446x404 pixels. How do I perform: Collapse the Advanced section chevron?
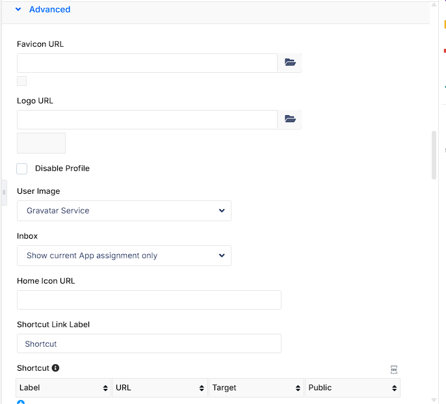coord(18,9)
